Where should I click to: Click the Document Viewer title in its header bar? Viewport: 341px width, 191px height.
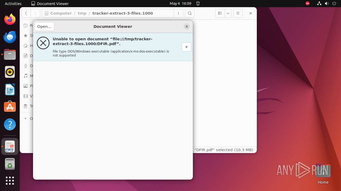[113, 27]
